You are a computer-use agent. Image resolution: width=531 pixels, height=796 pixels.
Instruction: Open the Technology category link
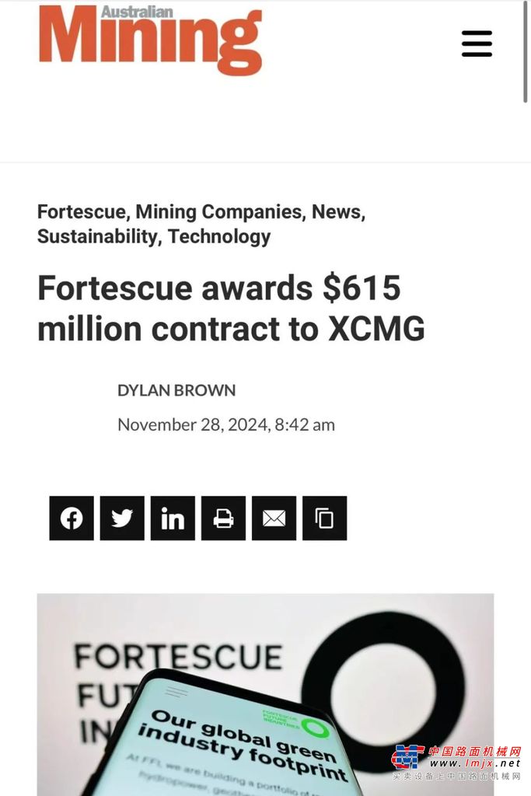219,236
